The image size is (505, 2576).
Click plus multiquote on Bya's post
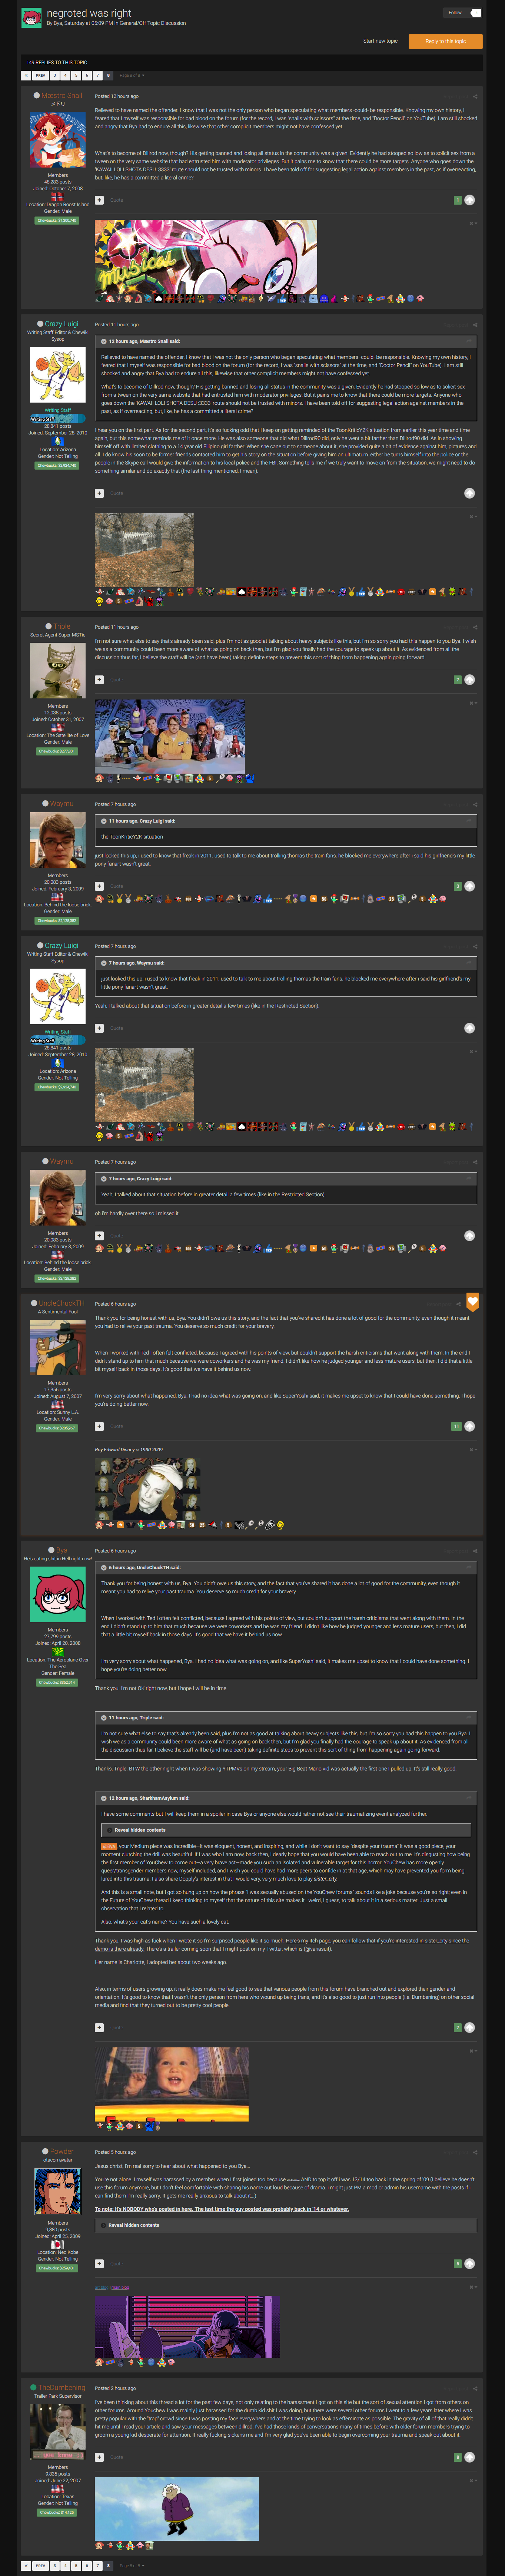coord(99,2028)
